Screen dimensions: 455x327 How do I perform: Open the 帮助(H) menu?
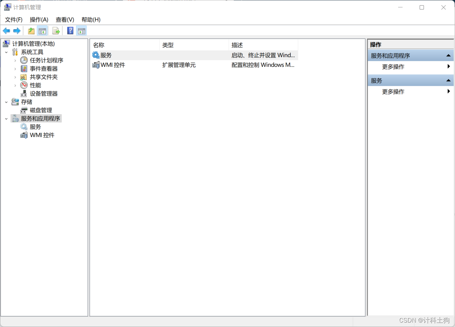point(91,20)
